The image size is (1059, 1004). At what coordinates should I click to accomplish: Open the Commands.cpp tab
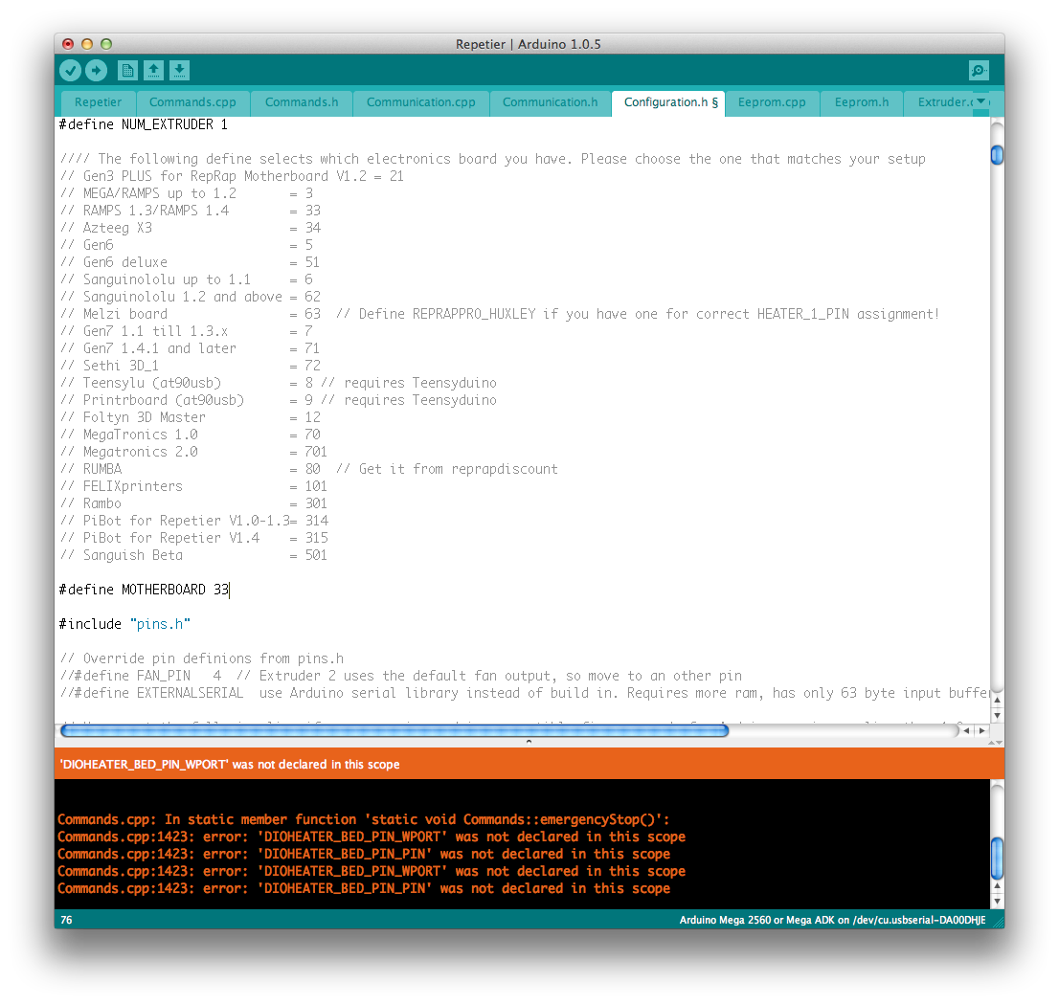click(192, 102)
